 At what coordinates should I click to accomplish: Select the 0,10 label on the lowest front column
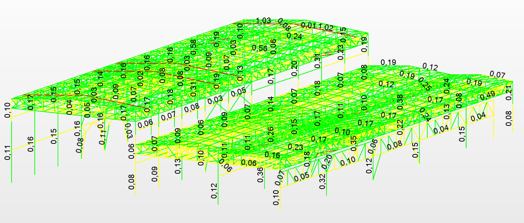(276, 198)
